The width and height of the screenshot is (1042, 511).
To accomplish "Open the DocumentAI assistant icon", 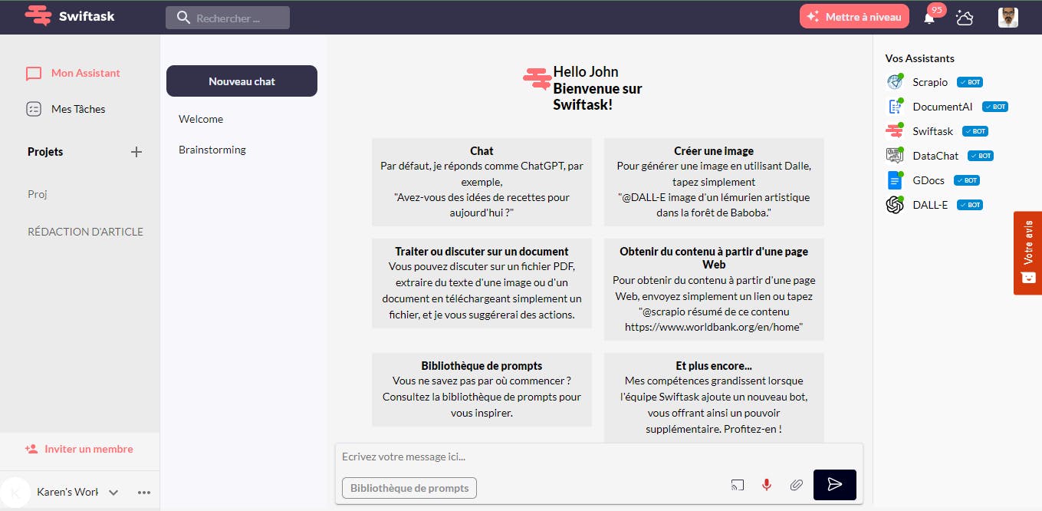I will coord(895,107).
